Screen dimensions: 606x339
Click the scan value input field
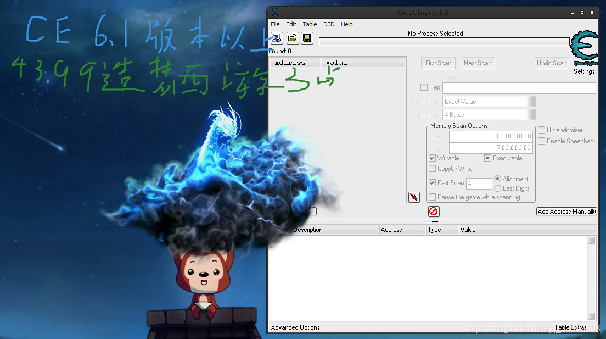pos(519,88)
